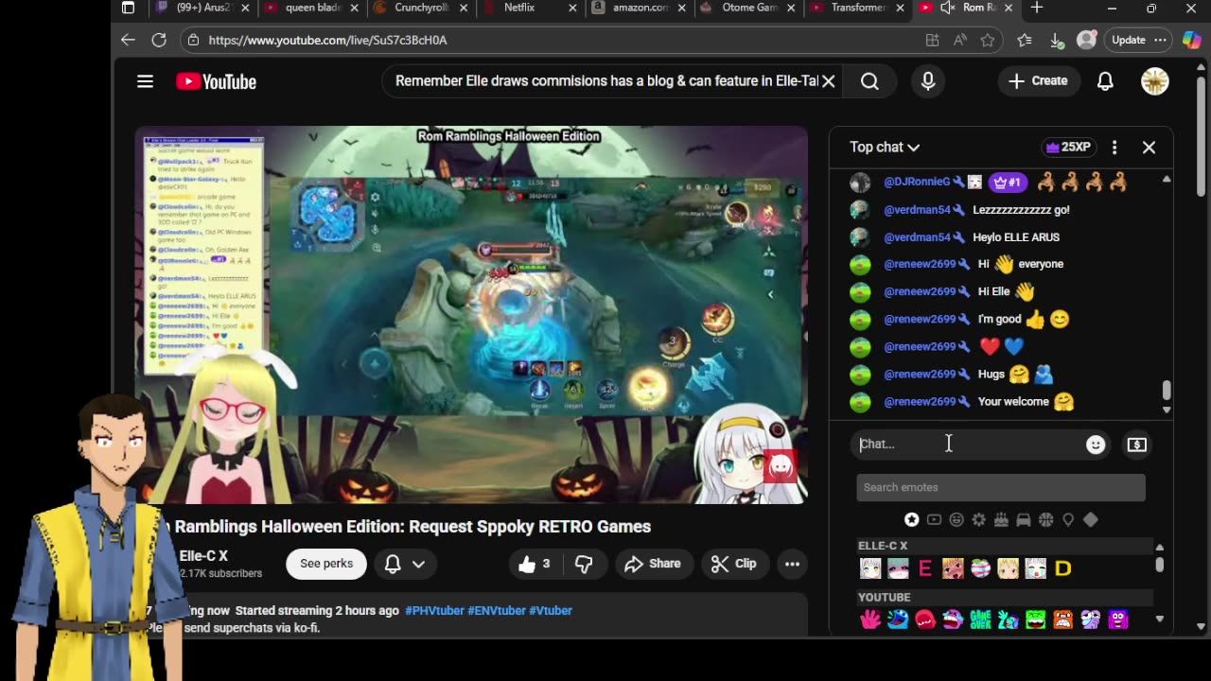Insert the Game Over YouTube emote
The image size is (1211, 681).
(x=980, y=620)
